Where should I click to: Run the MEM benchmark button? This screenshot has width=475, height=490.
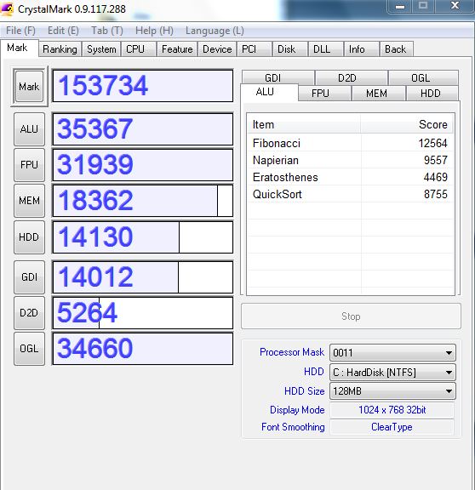click(x=30, y=201)
